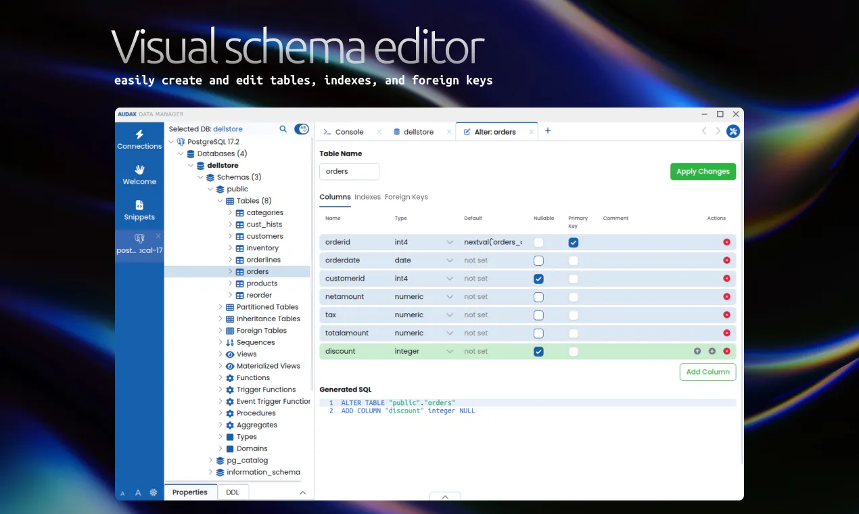This screenshot has width=859, height=514.
Task: Add a new tab with plus icon
Action: [x=548, y=131]
